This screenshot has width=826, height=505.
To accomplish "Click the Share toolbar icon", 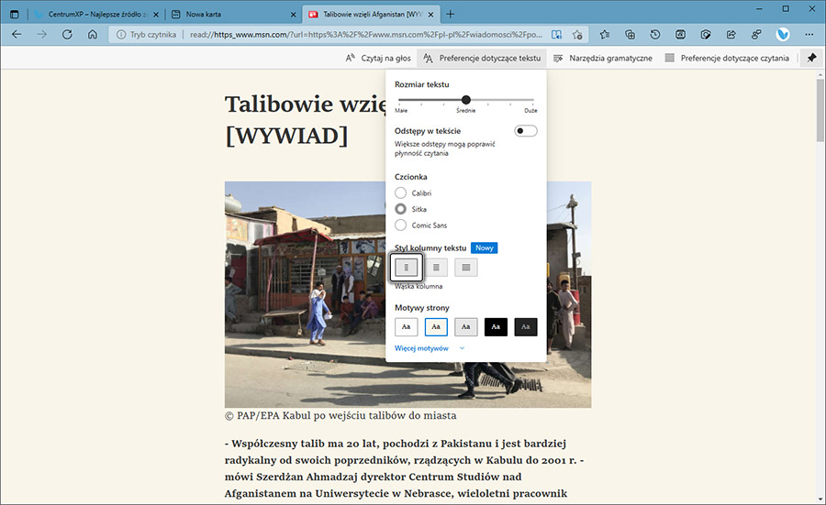I will coord(731,34).
